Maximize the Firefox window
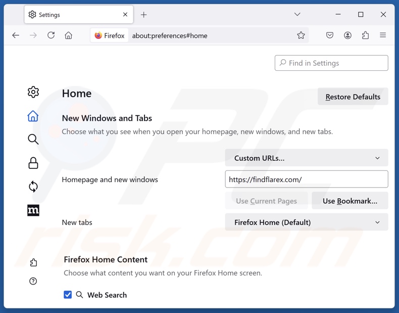Image resolution: width=399 pixels, height=313 pixels. (361, 15)
